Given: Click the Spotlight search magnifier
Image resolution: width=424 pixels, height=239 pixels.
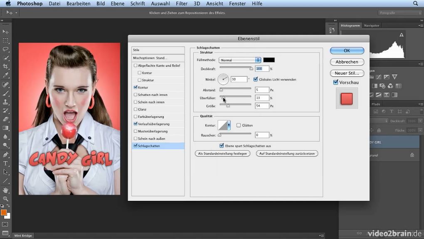Looking at the screenshot, I should pyautogui.click(x=416, y=3).
